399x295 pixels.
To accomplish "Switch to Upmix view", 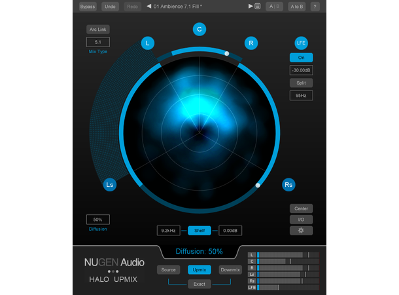I will pos(199,269).
